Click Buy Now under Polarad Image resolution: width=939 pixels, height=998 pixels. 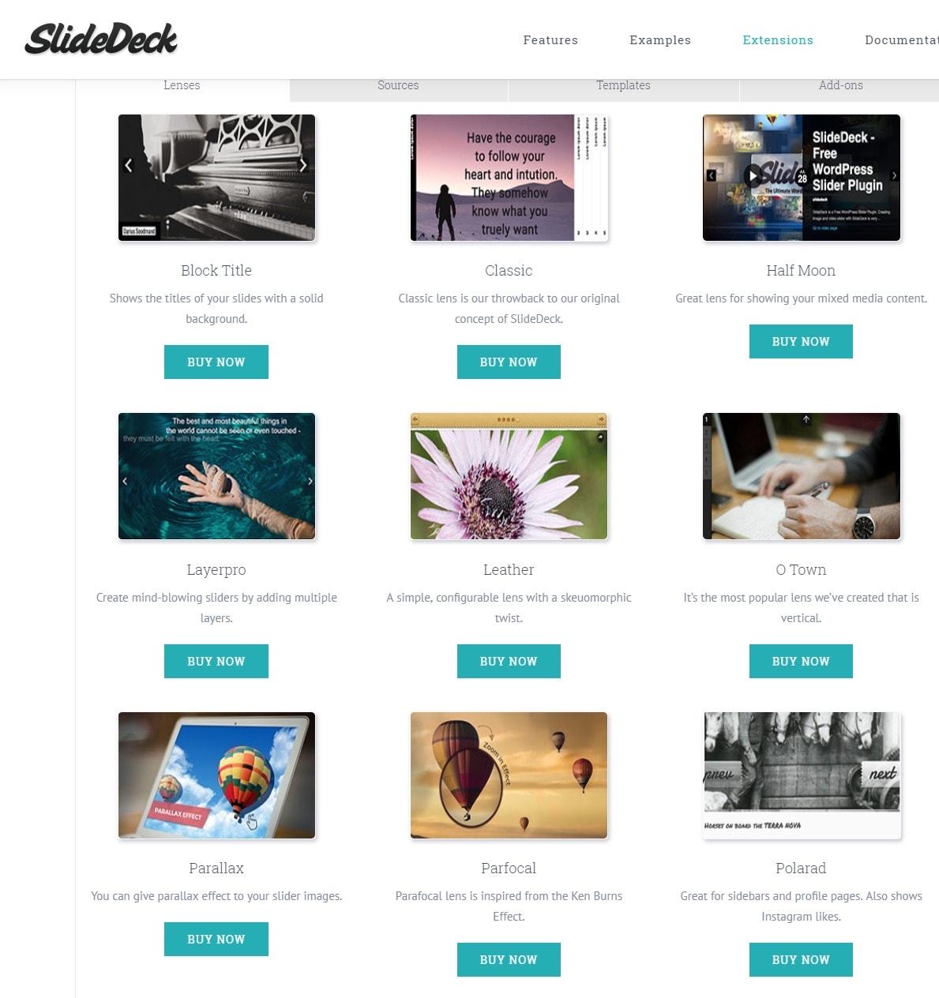coord(801,959)
